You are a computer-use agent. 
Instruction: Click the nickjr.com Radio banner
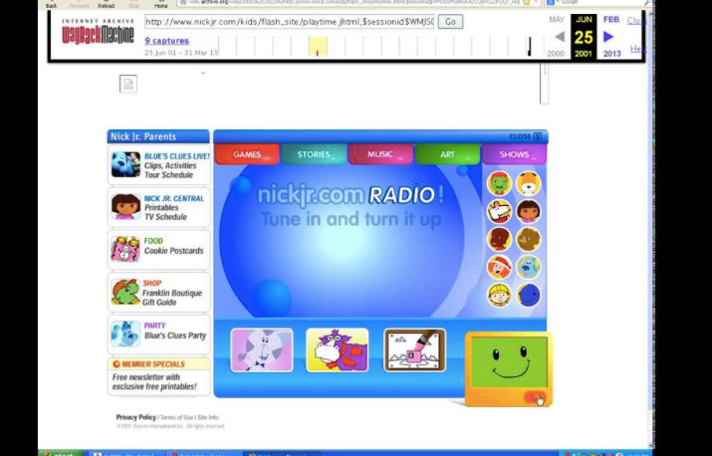(x=350, y=207)
